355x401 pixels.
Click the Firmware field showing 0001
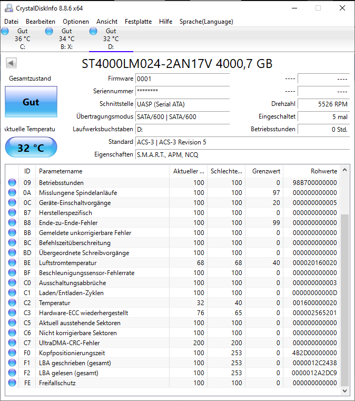tap(182, 79)
